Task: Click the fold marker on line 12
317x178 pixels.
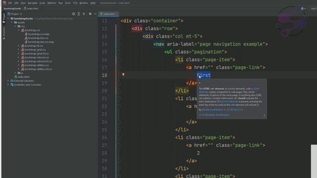Action: (119, 29)
